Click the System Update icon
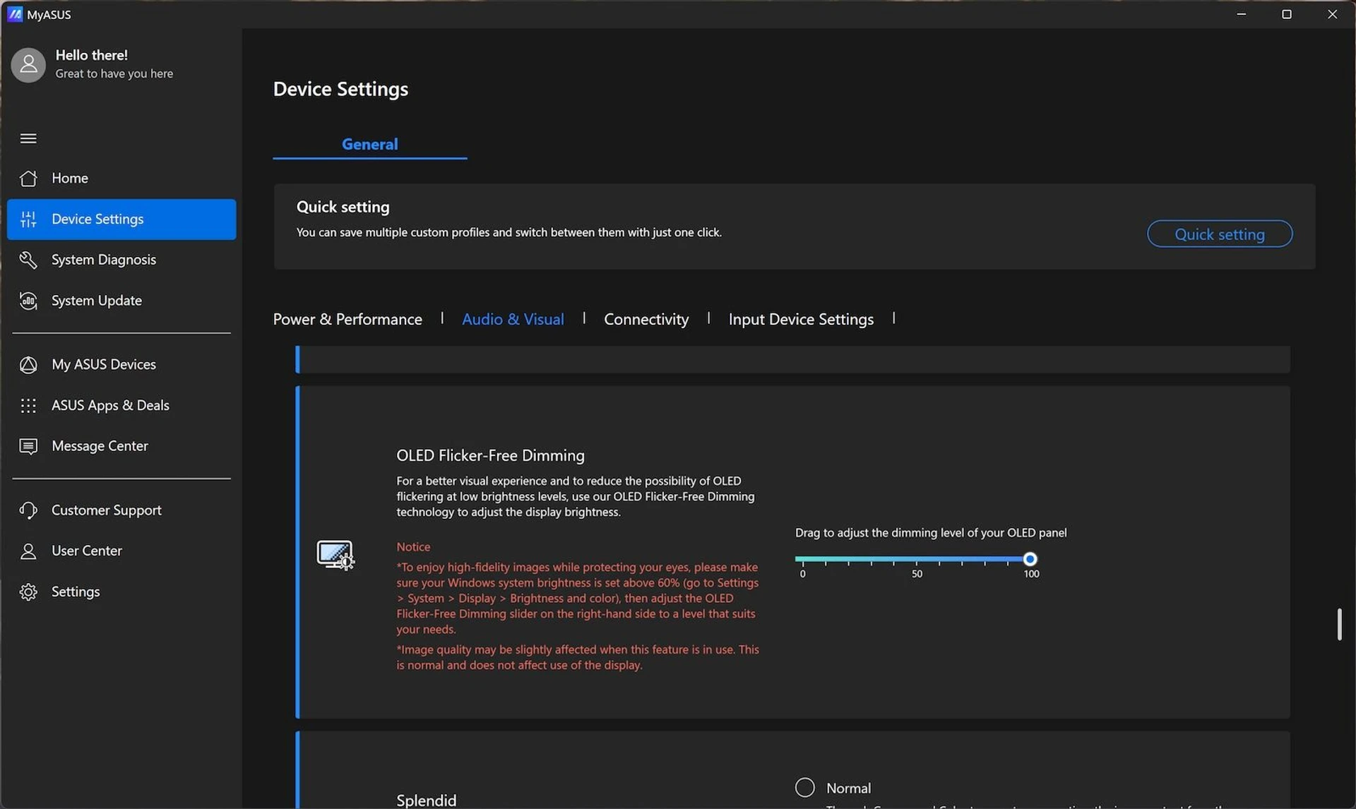Screen dimensions: 1356x809 click(x=28, y=301)
